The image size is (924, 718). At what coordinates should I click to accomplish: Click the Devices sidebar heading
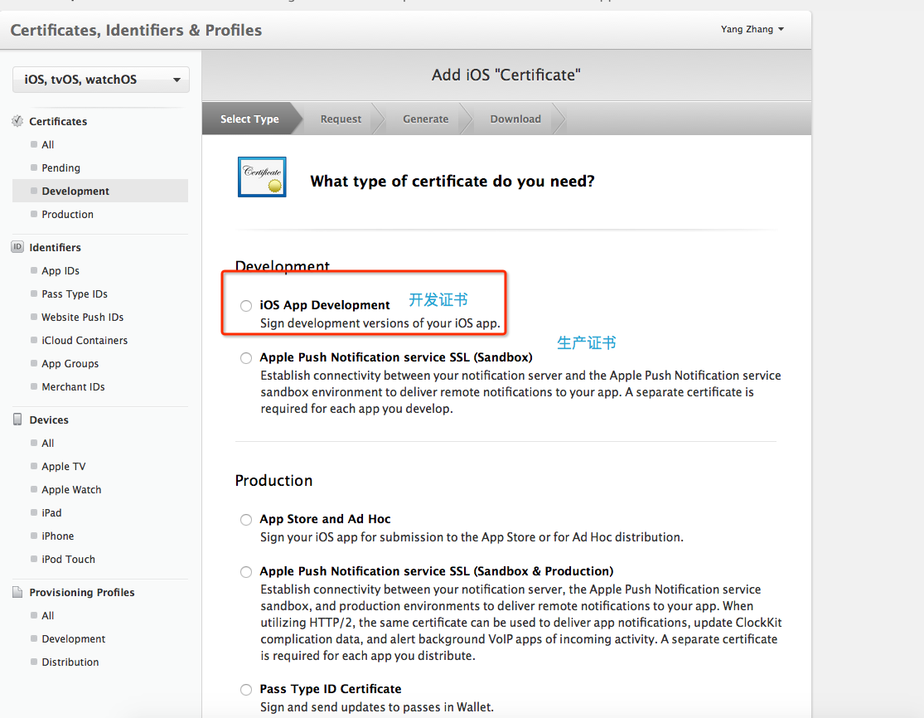(49, 420)
